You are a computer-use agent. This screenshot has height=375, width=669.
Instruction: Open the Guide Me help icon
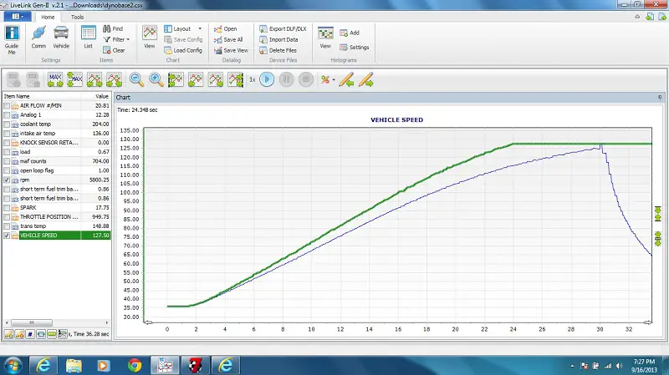(x=12, y=40)
